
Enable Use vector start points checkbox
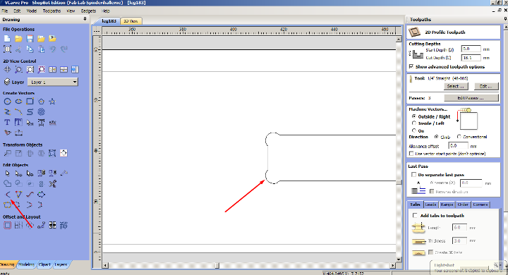tap(411, 154)
